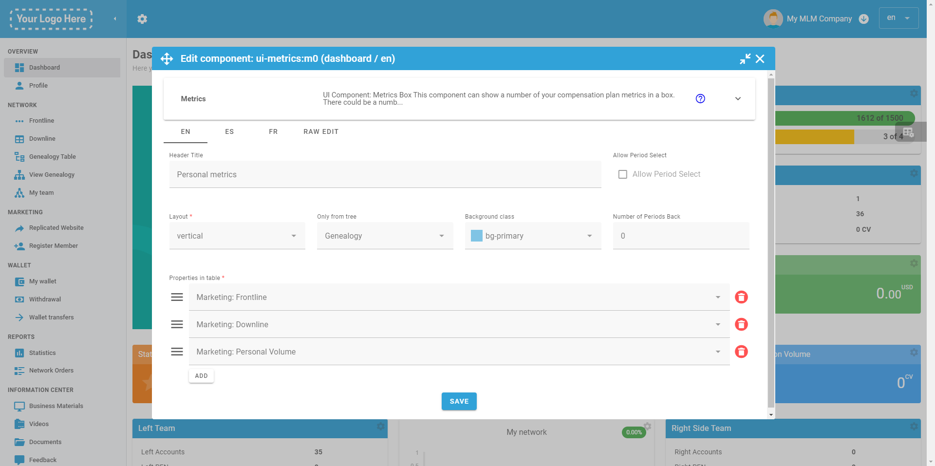Delete the Marketing: Personal Volume row
Screen dimensions: 935x466
click(741, 352)
